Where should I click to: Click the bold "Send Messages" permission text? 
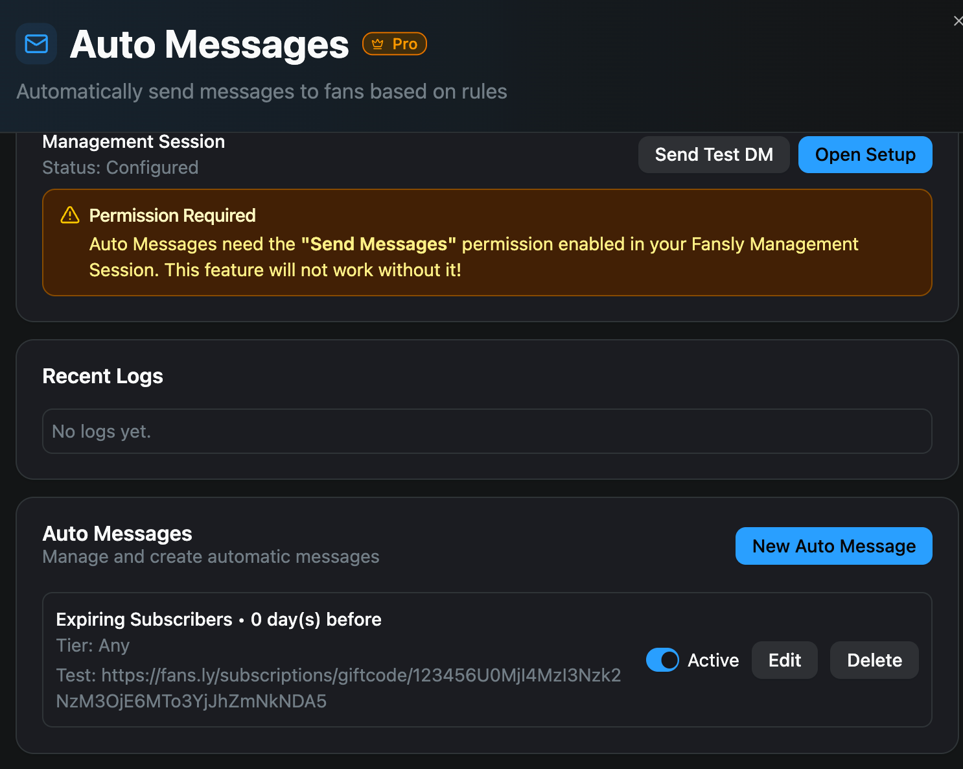(378, 244)
